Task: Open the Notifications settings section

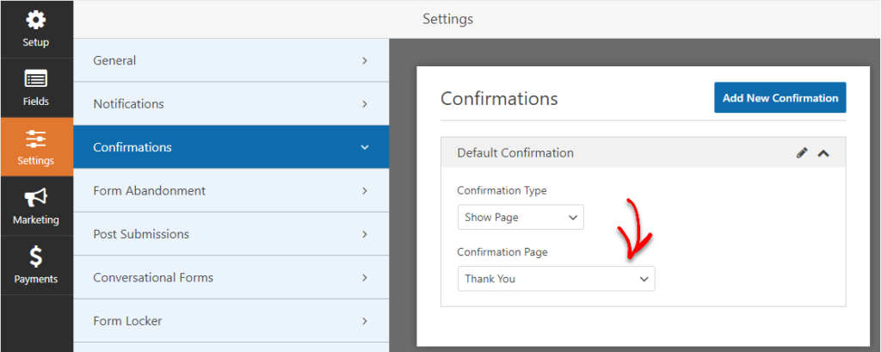Action: [231, 103]
